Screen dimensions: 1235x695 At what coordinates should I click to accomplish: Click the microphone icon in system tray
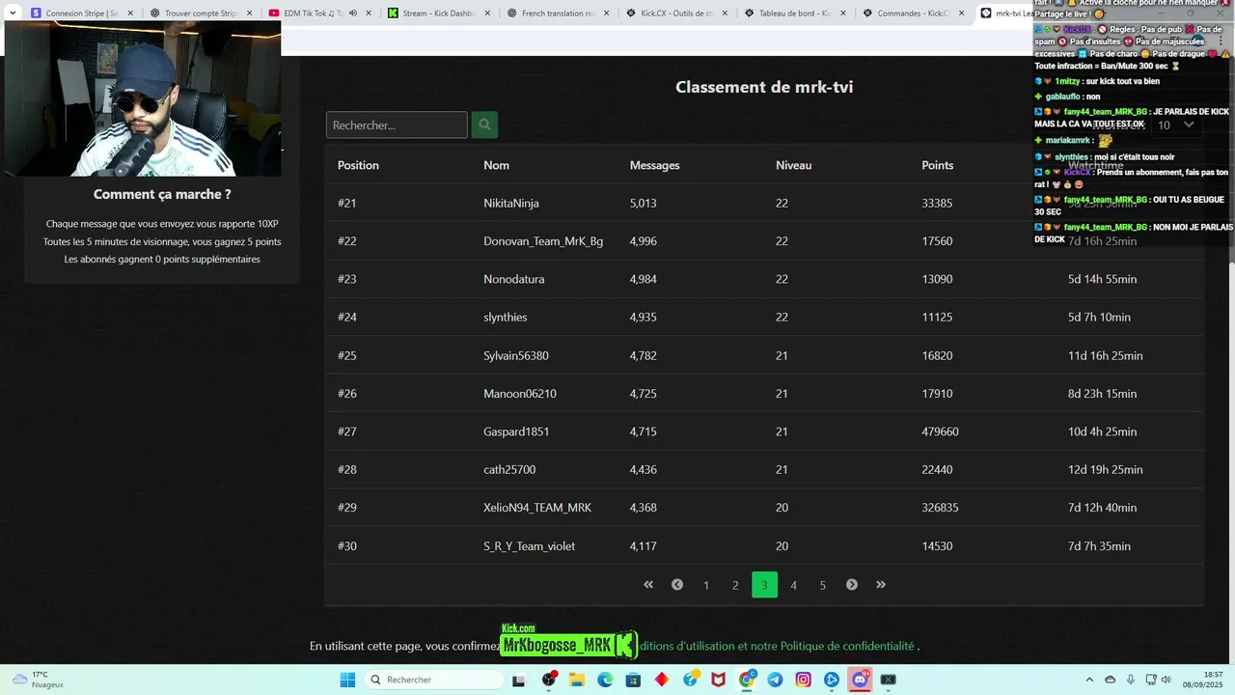coord(1131,680)
